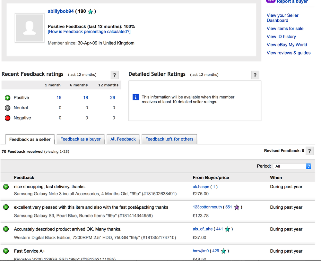Switch to the Feedback as a buyer tab
The width and height of the screenshot is (321, 261).
pos(81,139)
